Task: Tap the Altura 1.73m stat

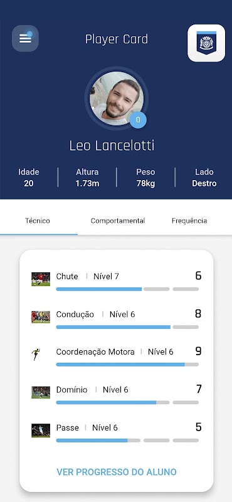Action: click(87, 178)
